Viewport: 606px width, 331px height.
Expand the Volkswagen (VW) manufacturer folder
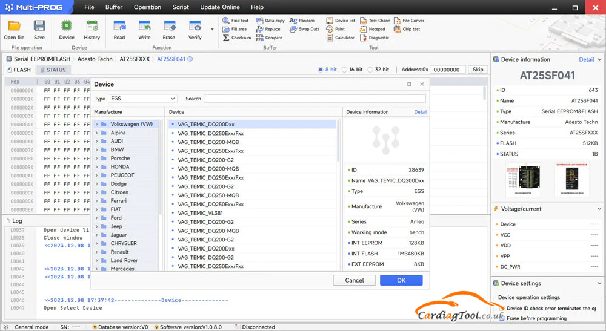(x=96, y=124)
